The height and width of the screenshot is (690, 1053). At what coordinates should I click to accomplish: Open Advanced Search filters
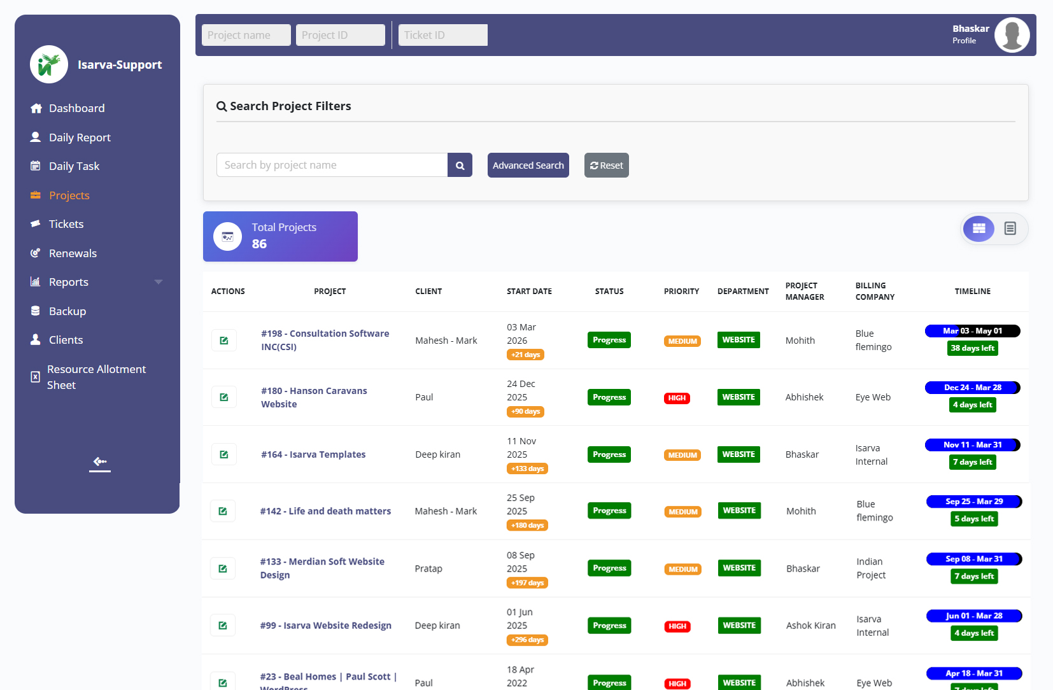(528, 165)
